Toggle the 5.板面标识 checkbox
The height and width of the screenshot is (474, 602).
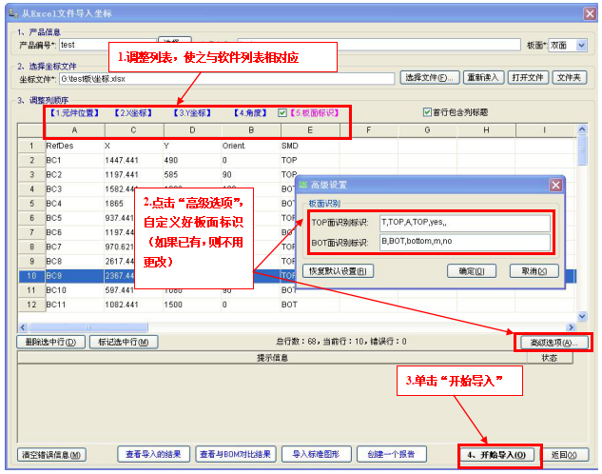tap(282, 112)
